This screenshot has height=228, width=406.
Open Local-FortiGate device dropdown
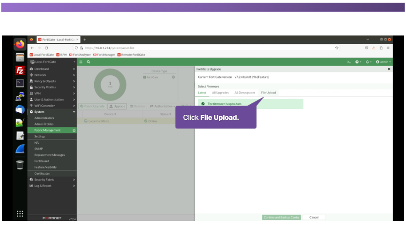[x=52, y=62]
